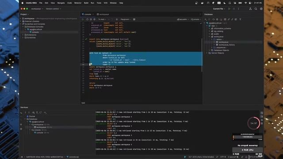This screenshot has width=283, height=159.
Task: Open data source properties in Database toolbar
Action: click(217, 19)
